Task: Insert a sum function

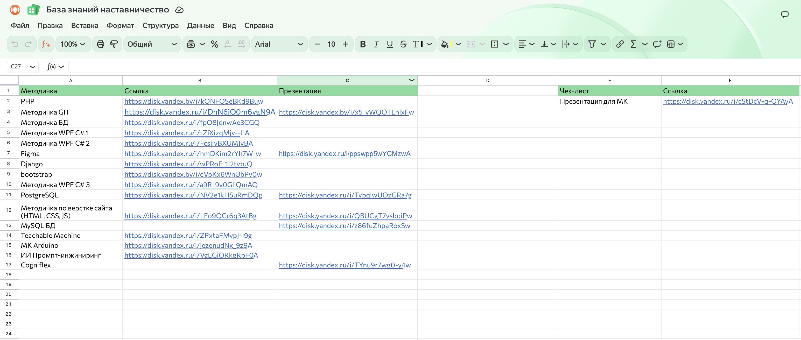Action: point(633,44)
